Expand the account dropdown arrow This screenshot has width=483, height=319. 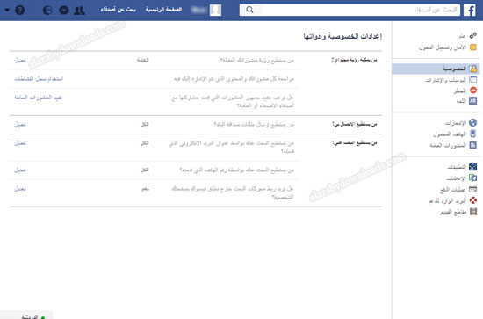tap(7, 11)
